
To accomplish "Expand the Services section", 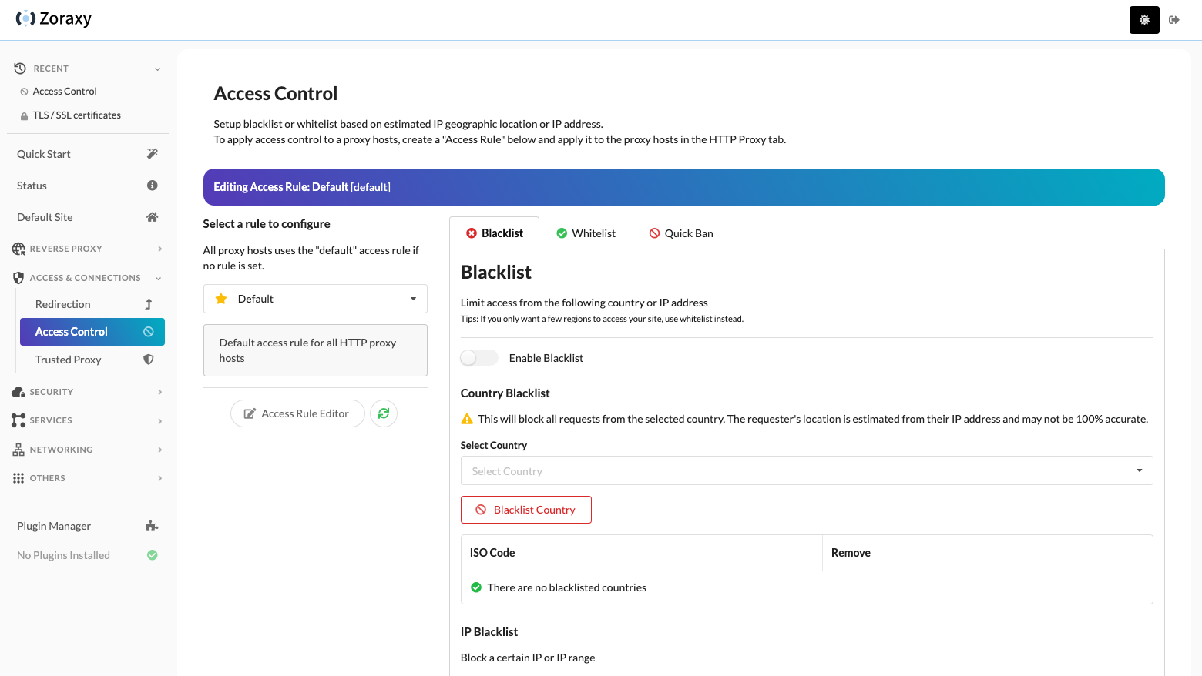I will (x=88, y=420).
